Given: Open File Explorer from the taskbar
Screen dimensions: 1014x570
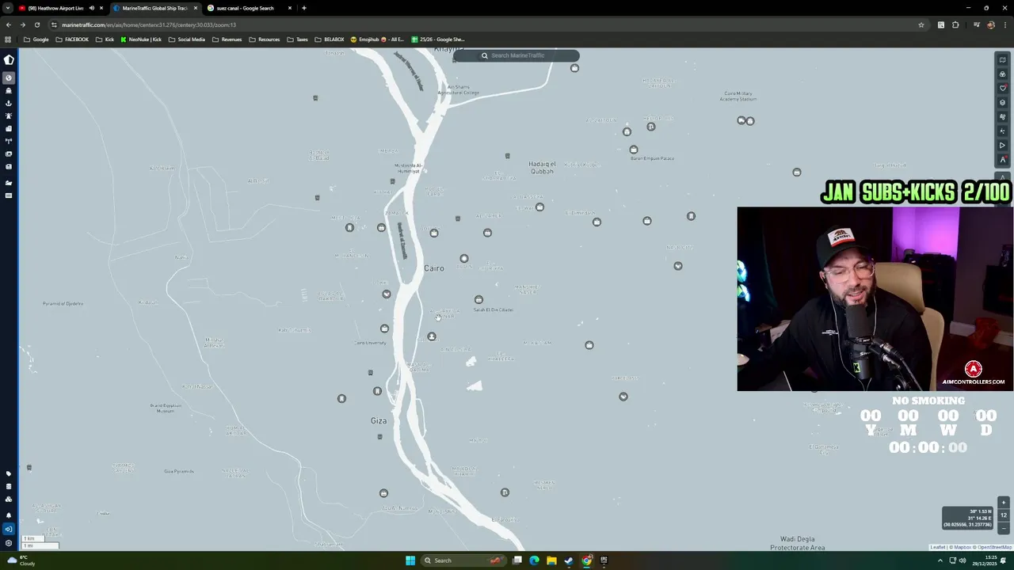Looking at the screenshot, I should (551, 560).
